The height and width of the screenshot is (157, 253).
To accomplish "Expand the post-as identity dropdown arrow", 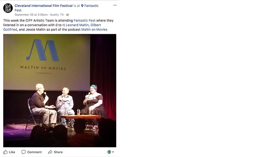I will click(x=113, y=152).
